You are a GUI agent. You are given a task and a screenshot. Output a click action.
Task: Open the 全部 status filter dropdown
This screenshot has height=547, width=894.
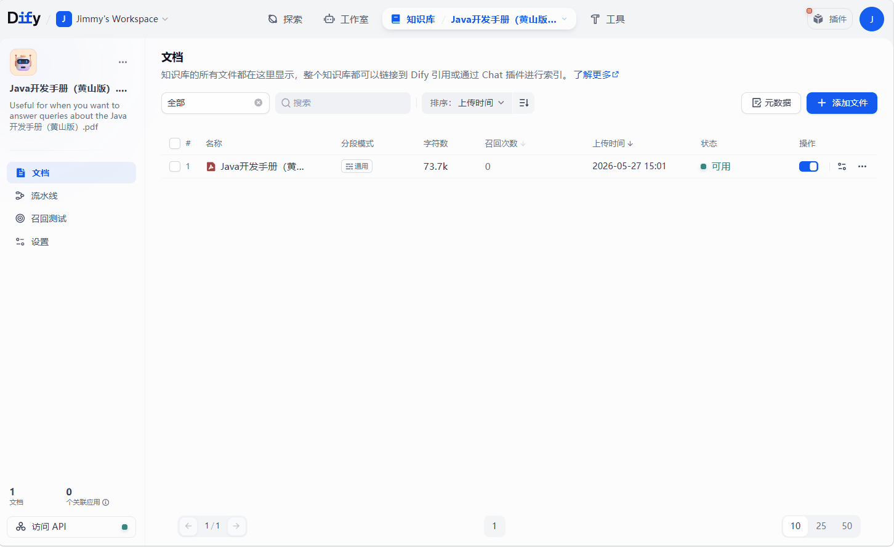click(x=215, y=103)
